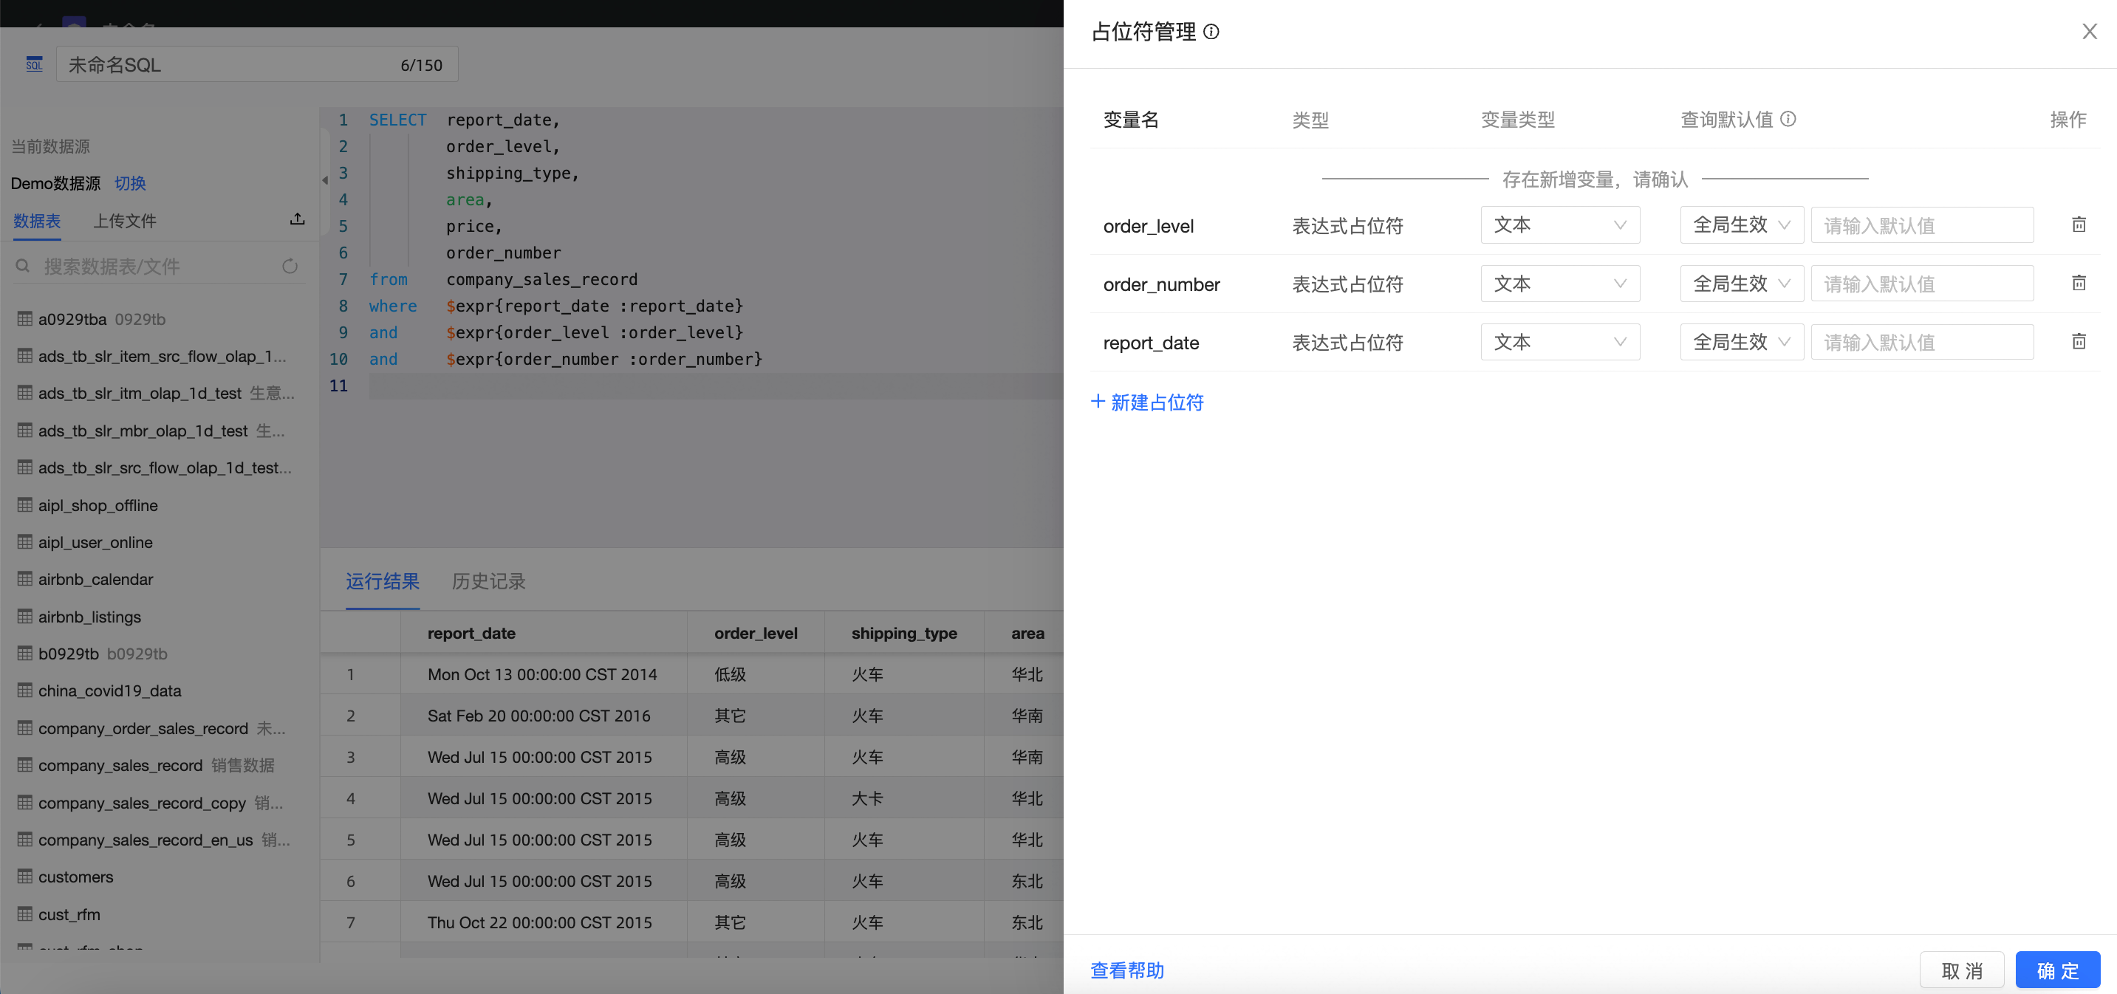The width and height of the screenshot is (2117, 994).
Task: Focus default value input for order_level
Action: (x=1922, y=225)
